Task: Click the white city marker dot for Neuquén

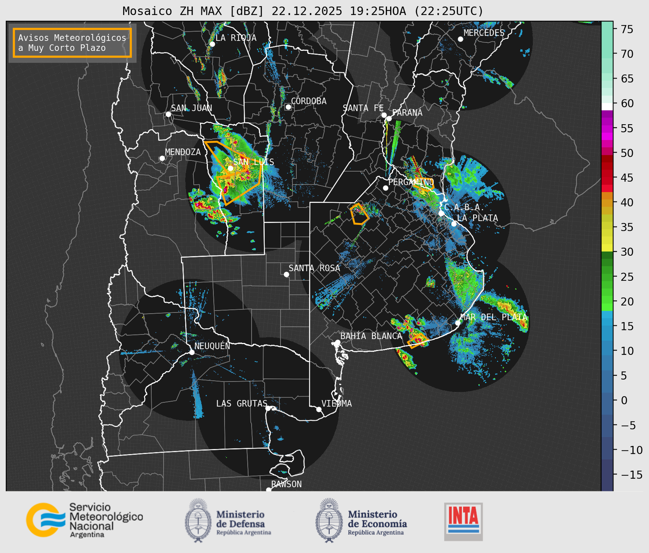Action: pyautogui.click(x=192, y=352)
